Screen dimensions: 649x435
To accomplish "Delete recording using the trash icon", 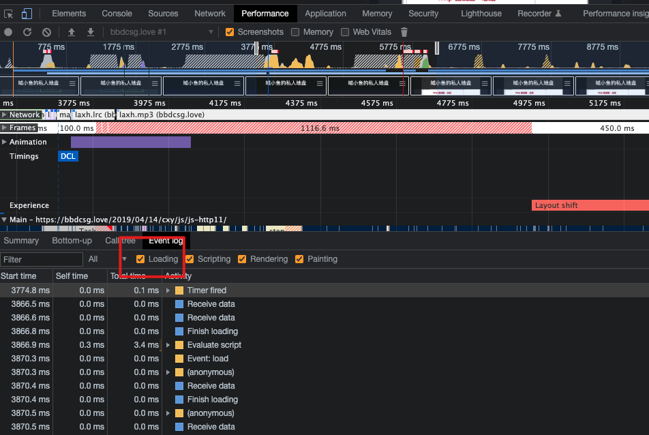I will 404,32.
